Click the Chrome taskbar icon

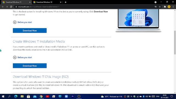(x=41, y=97)
